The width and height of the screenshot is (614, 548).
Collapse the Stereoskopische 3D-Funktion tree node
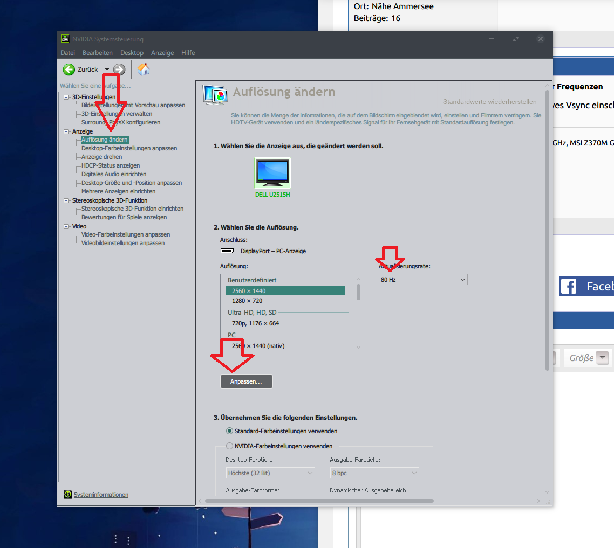pos(66,200)
